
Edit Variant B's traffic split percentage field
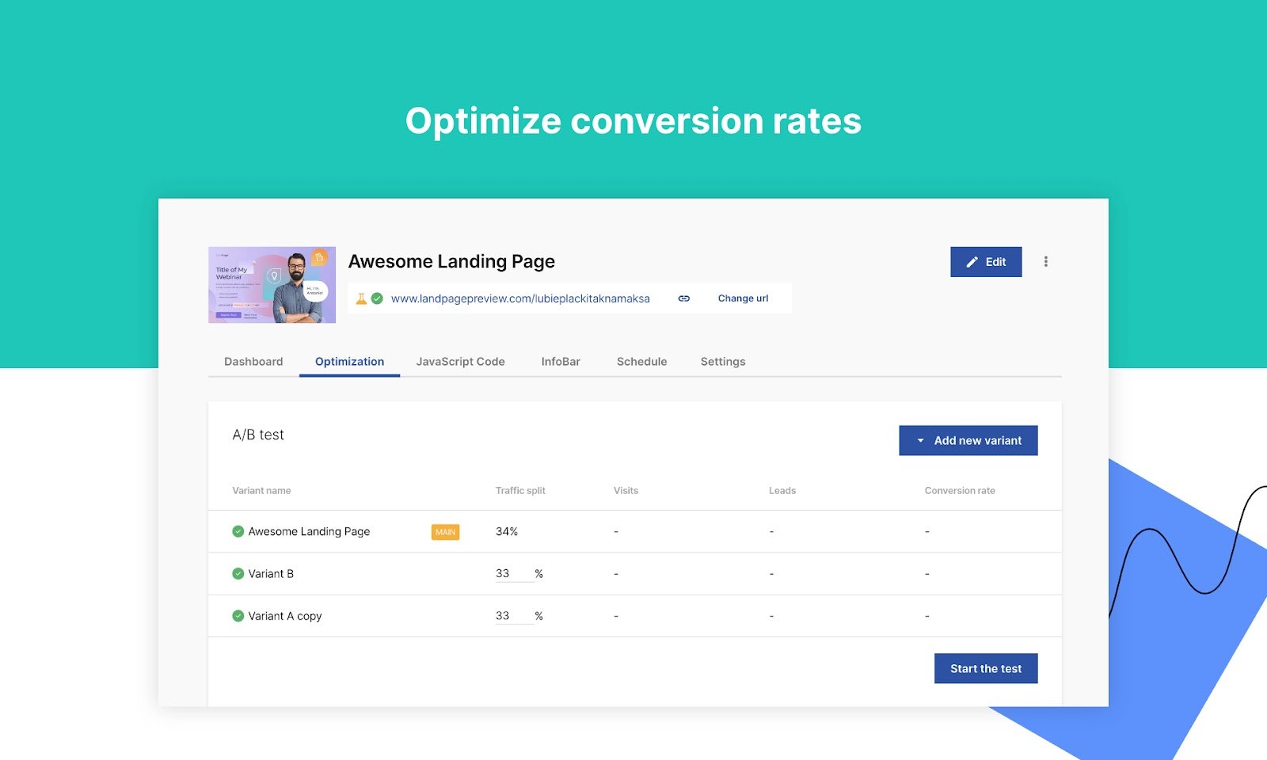pos(513,572)
